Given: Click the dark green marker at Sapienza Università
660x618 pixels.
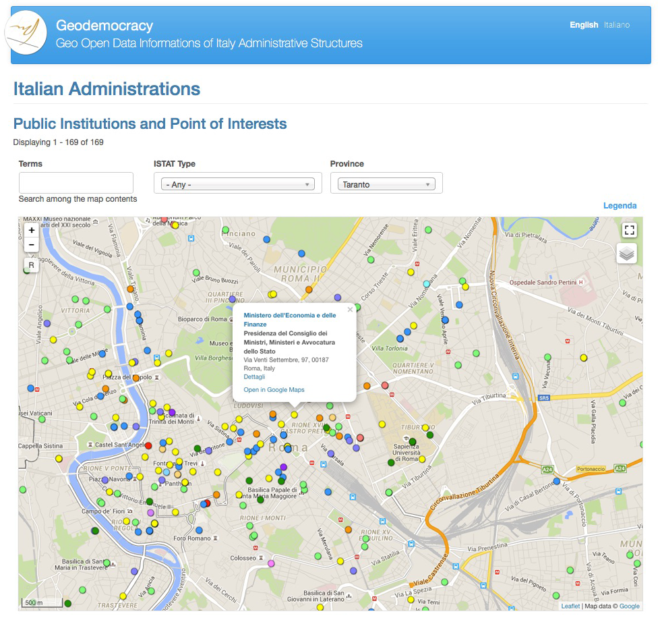Looking at the screenshot, I should tap(413, 442).
